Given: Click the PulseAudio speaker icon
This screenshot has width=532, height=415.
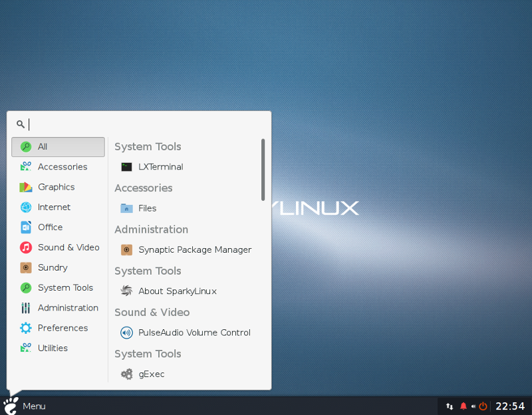Looking at the screenshot, I should (x=126, y=333).
